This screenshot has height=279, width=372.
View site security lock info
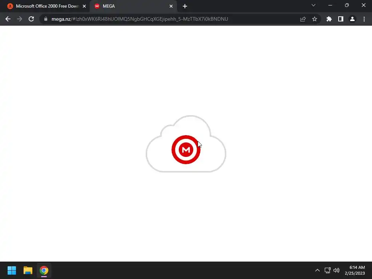(x=46, y=19)
